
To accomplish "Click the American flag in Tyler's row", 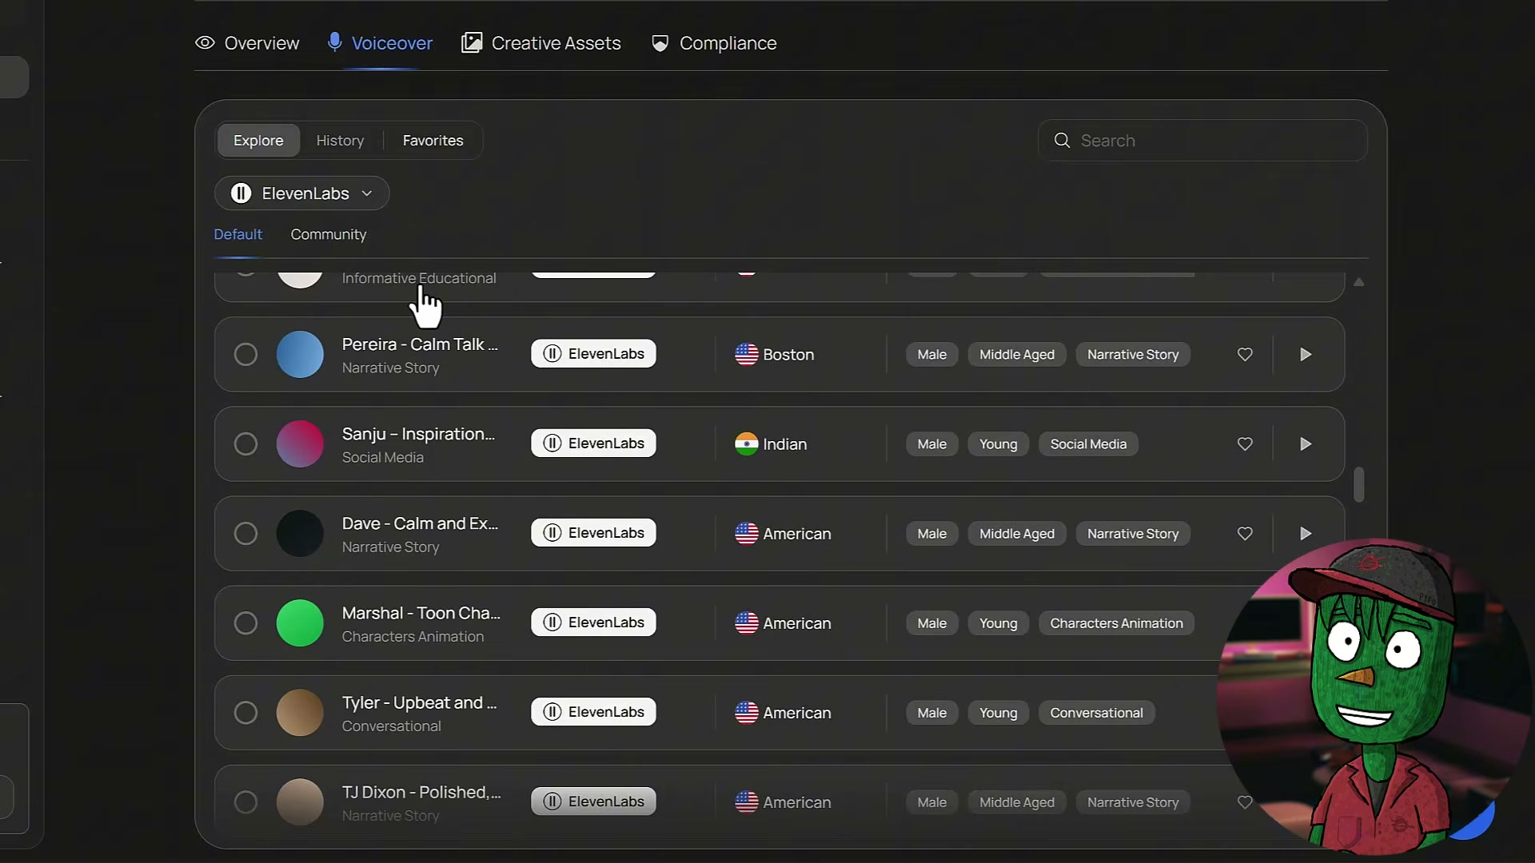I will 746,712.
